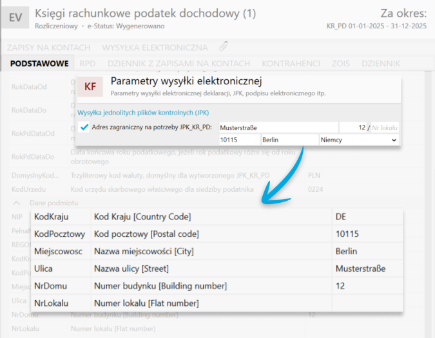The width and height of the screenshot is (435, 338).
Task: Open the RPD tab
Action: click(x=87, y=64)
